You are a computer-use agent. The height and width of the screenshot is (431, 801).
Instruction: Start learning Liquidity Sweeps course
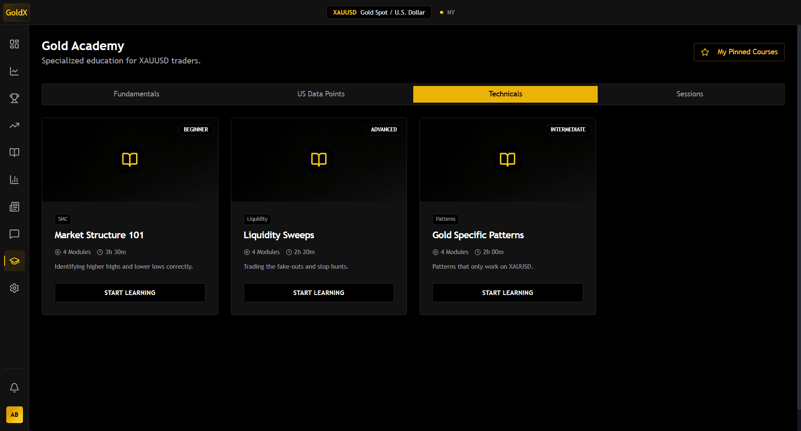(318, 293)
